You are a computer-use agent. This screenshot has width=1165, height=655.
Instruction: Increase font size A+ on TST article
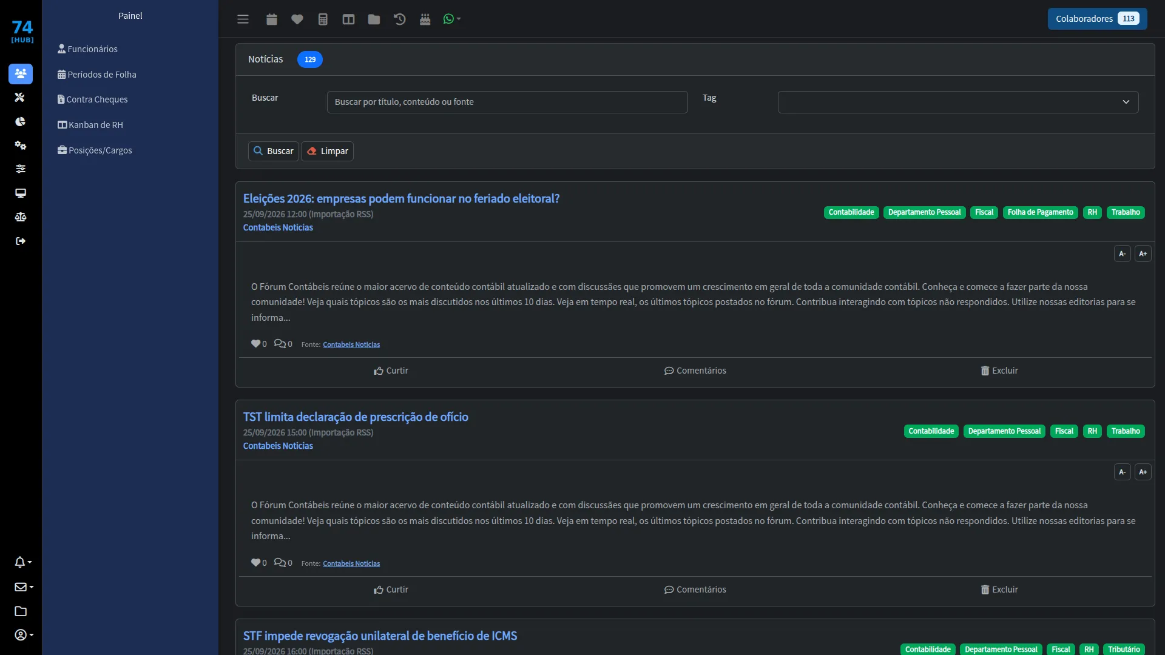point(1143,472)
